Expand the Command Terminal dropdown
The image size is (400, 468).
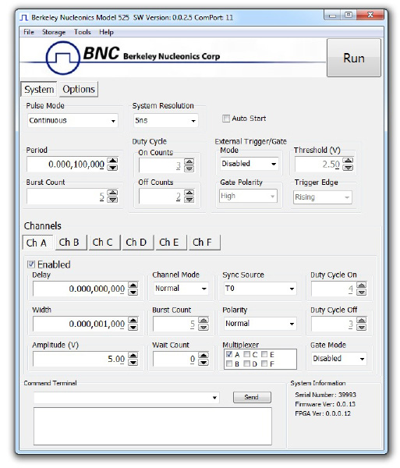point(214,398)
